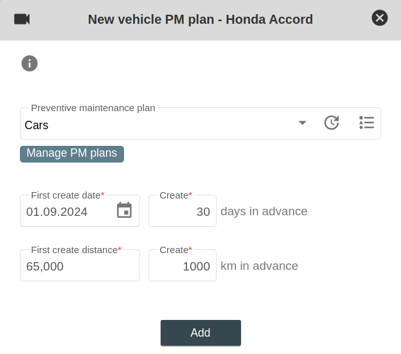
Task: Click the clock history icon beside Cars
Action: pyautogui.click(x=332, y=123)
